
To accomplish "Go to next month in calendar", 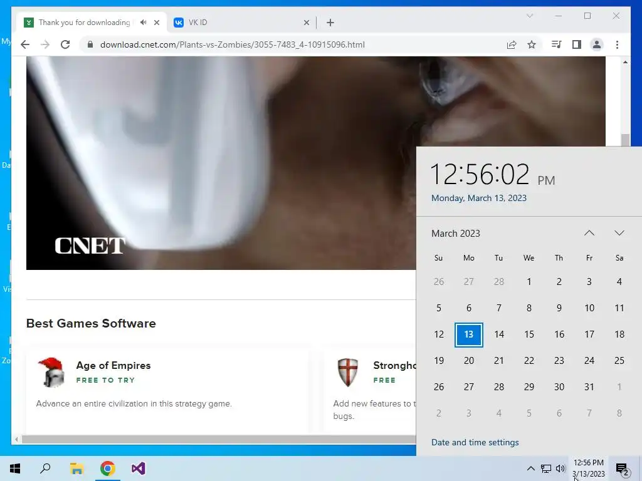I will coord(619,233).
